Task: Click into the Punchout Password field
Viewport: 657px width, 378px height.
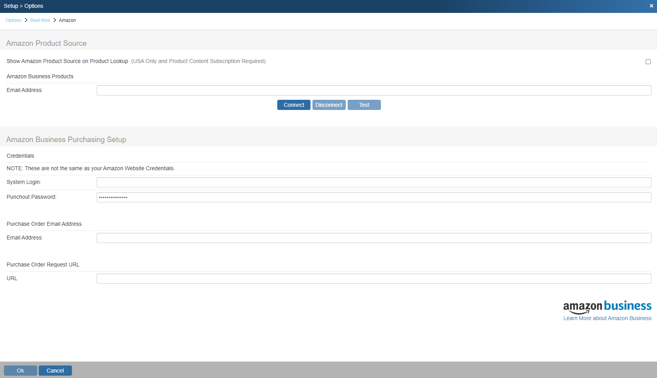Action: coord(374,197)
